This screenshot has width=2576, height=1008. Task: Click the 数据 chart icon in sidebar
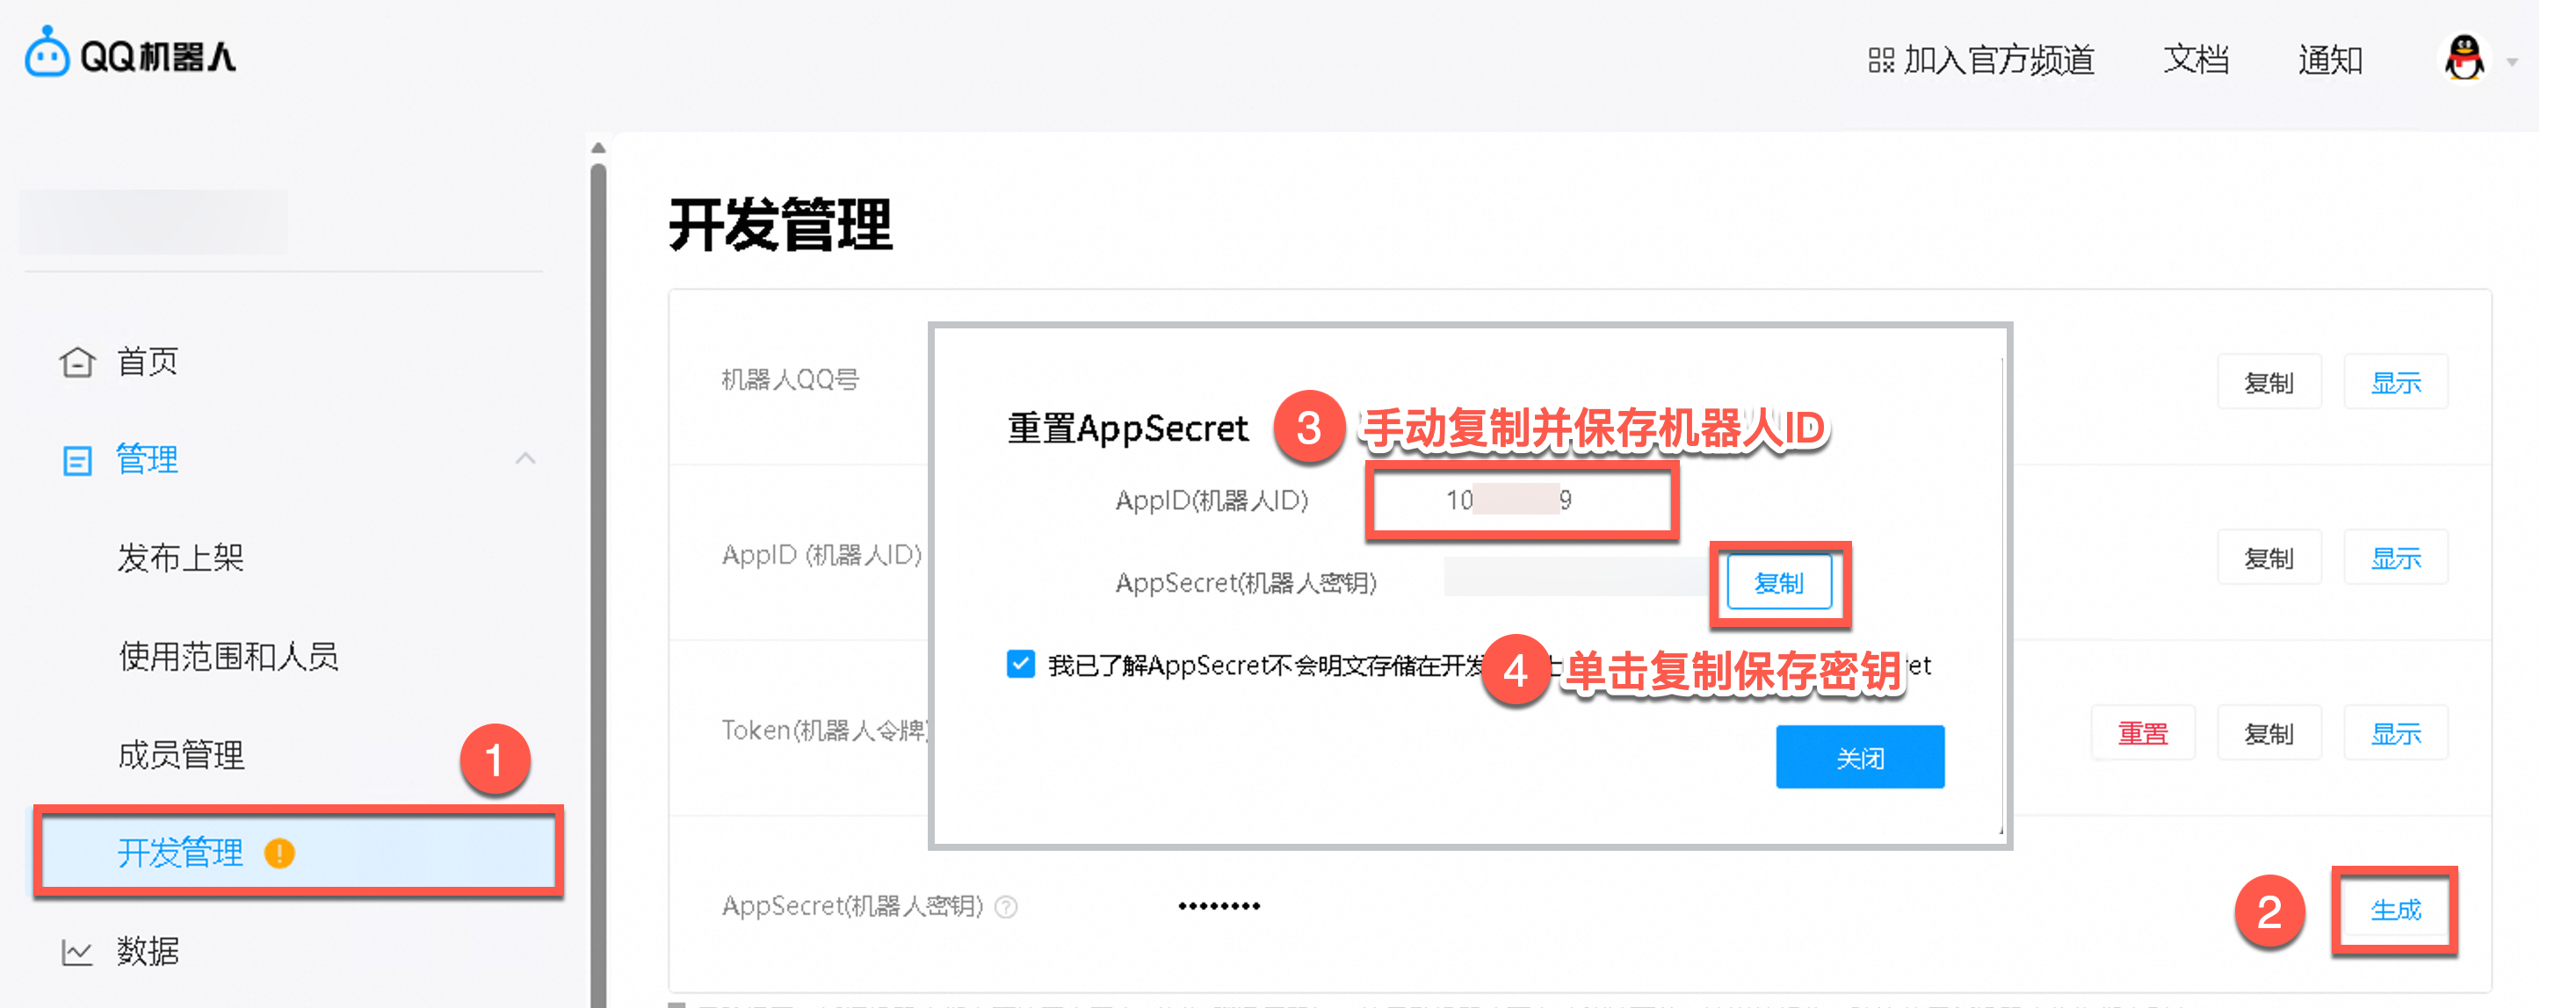77,951
